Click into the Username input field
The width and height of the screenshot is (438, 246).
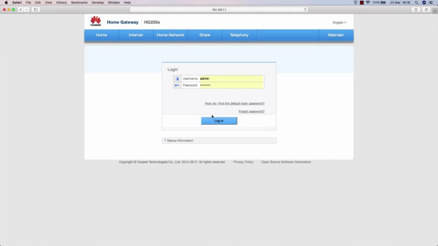(232, 79)
